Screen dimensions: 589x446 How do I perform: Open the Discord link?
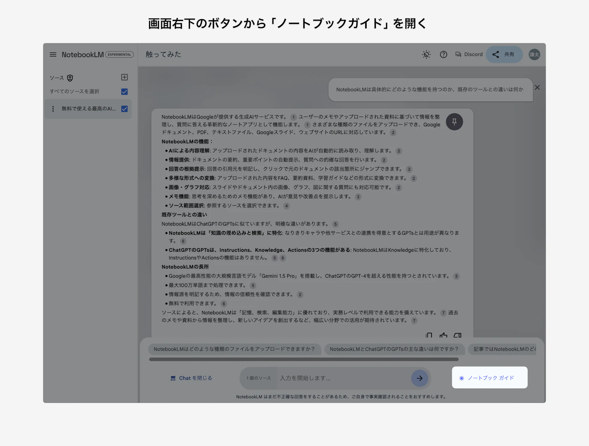pos(469,54)
